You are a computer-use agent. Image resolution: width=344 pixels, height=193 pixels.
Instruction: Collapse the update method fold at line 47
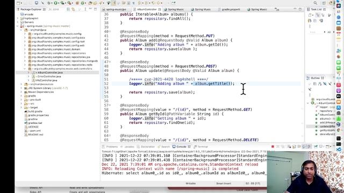(110, 62)
